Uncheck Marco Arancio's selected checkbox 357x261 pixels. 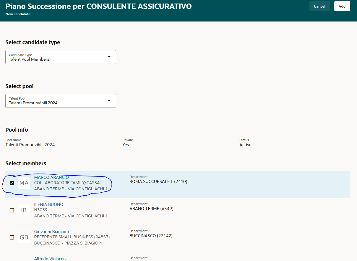tap(12, 183)
